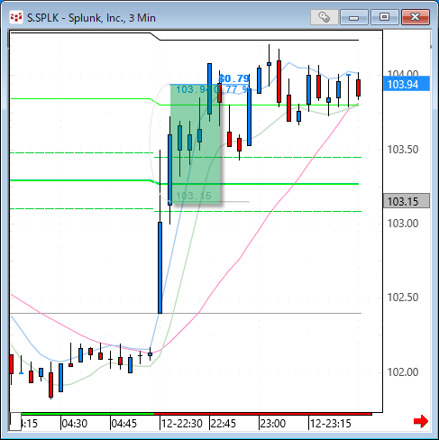Click the 102.00 price axis label

pyautogui.click(x=403, y=372)
